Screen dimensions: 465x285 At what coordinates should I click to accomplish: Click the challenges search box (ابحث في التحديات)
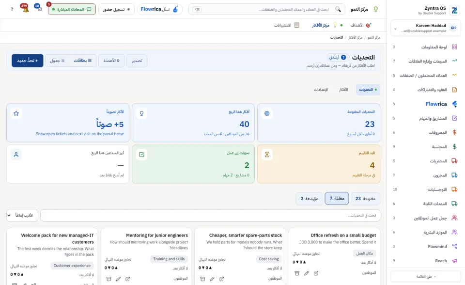click(x=210, y=215)
